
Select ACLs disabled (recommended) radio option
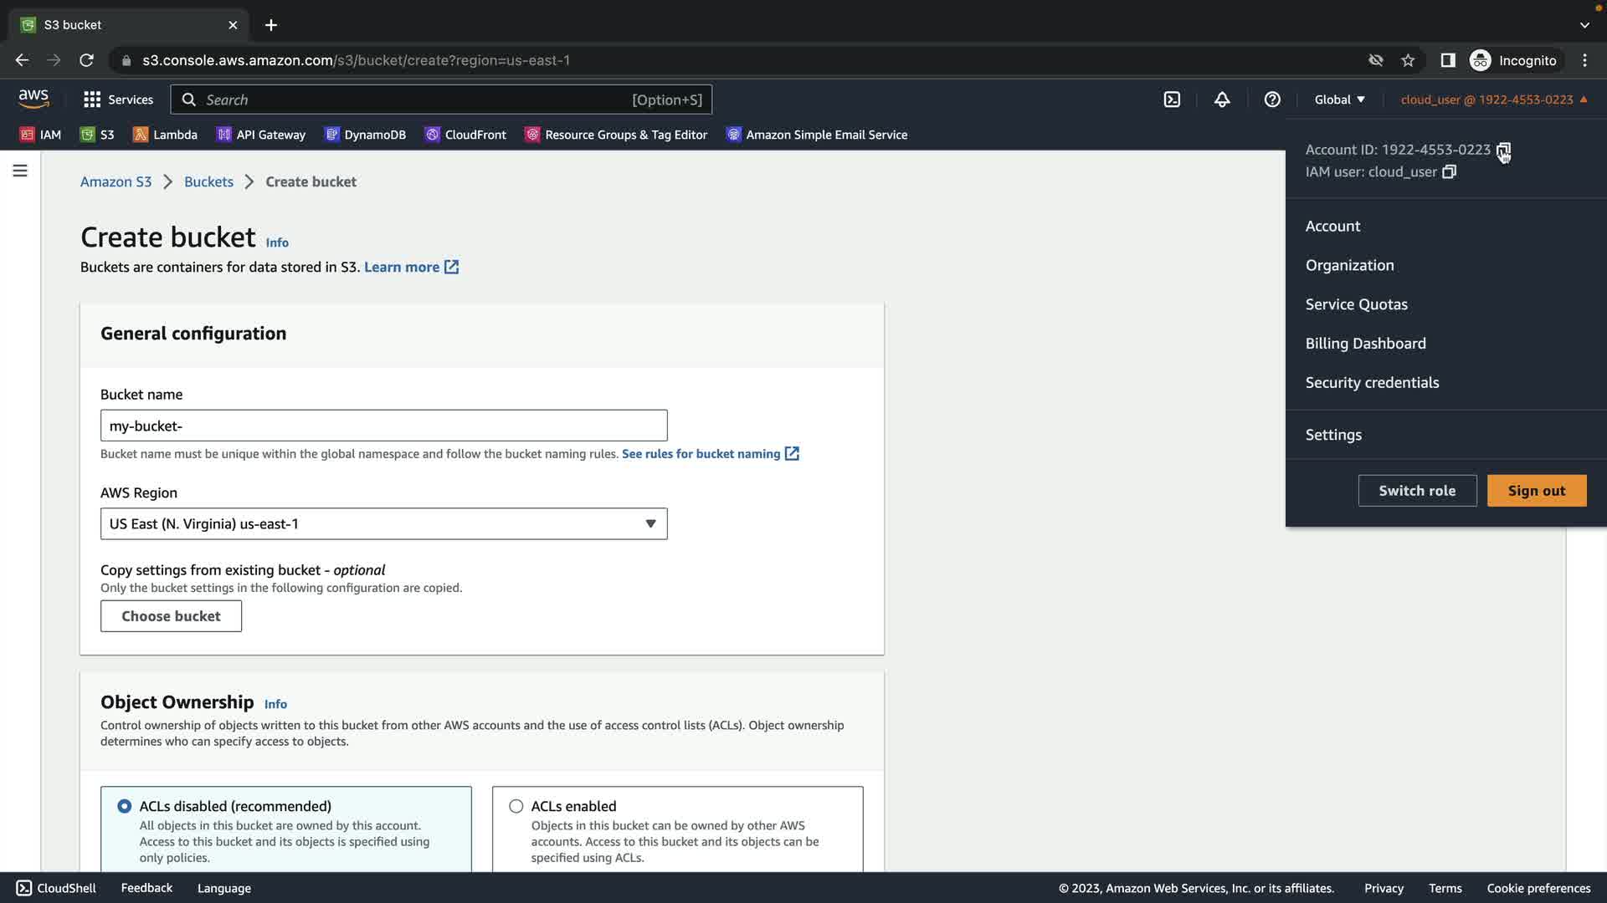[x=125, y=806]
